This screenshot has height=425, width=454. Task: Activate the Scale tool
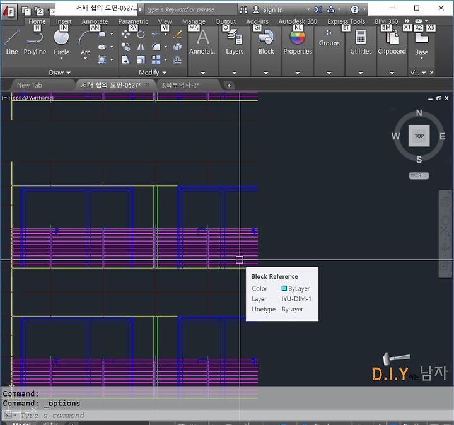point(141,60)
